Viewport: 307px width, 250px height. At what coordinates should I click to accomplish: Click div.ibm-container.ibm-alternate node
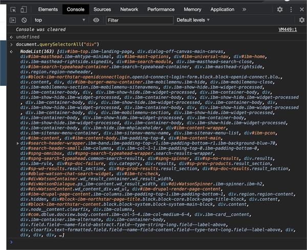[60, 219]
